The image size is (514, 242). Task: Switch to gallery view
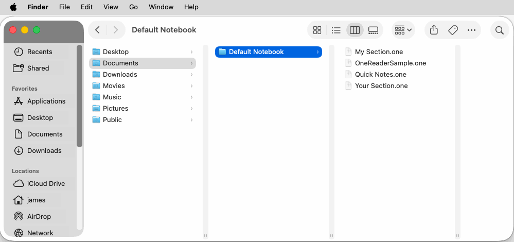(374, 30)
